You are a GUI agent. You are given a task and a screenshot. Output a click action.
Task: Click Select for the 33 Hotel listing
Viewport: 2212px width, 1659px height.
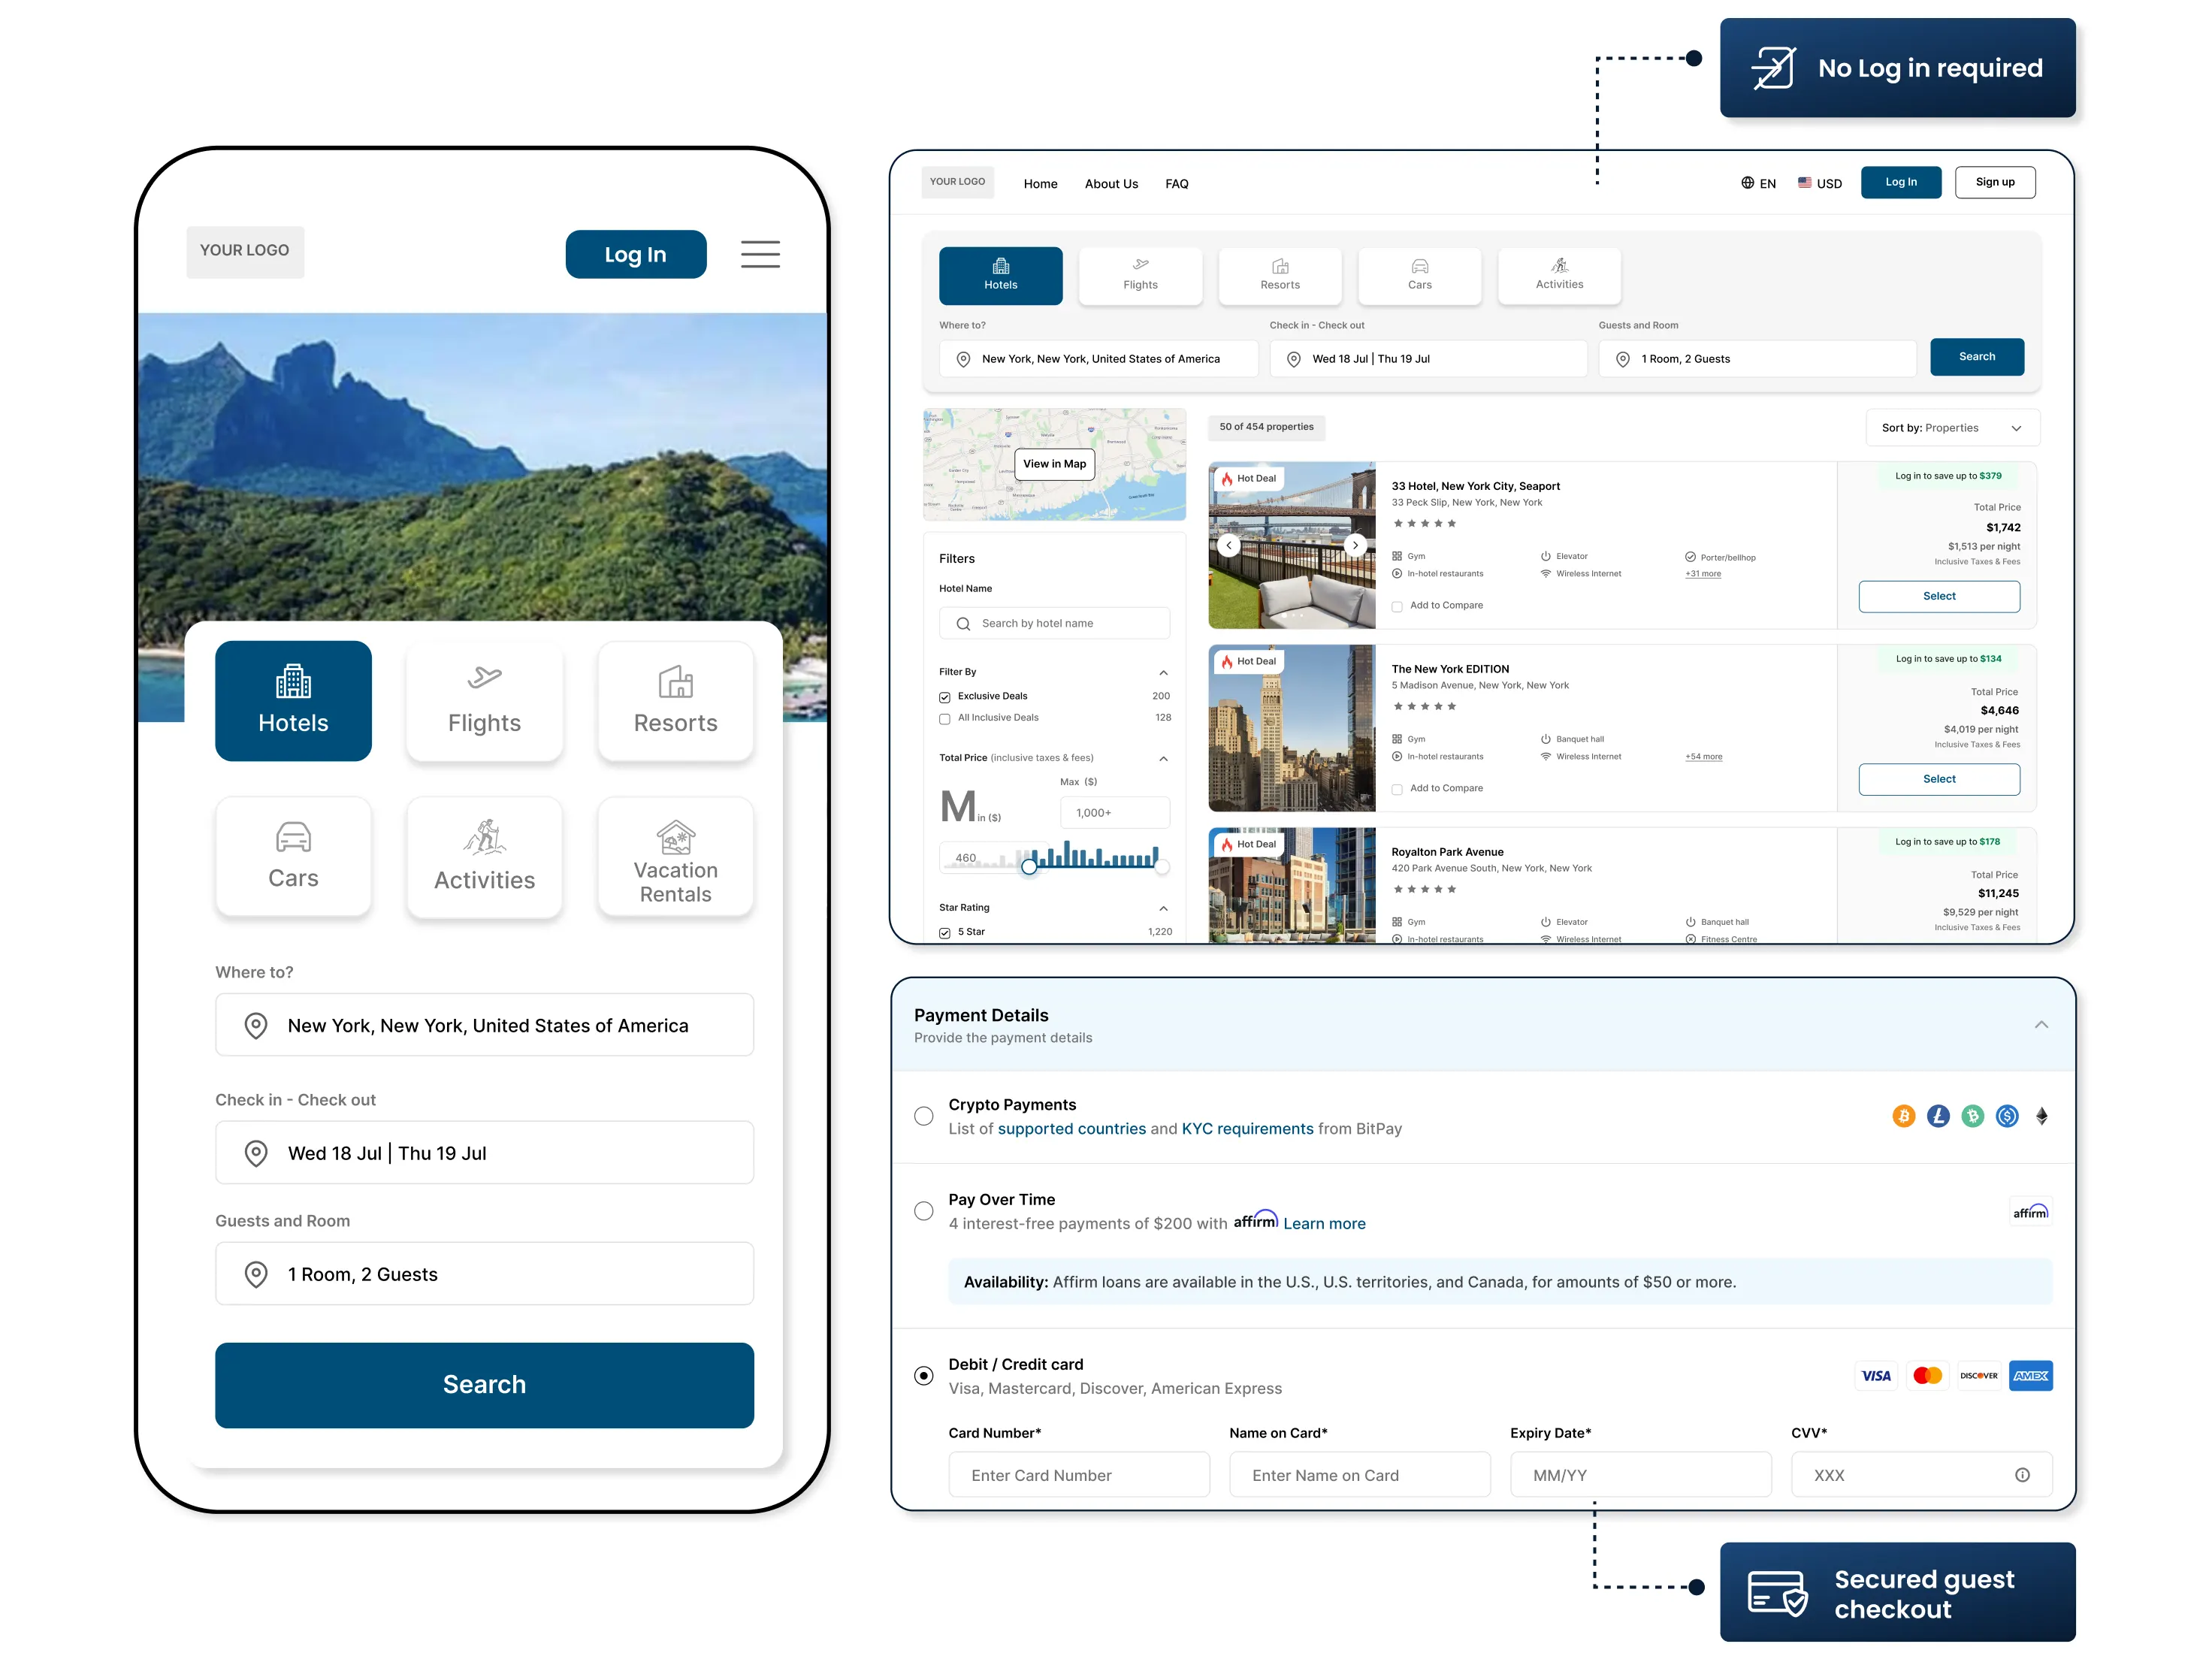(x=1939, y=597)
